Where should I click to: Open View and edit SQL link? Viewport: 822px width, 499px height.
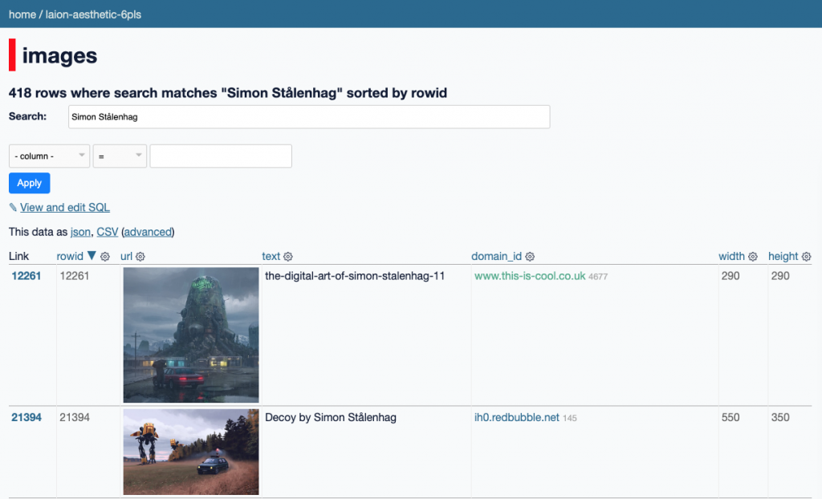(x=65, y=208)
